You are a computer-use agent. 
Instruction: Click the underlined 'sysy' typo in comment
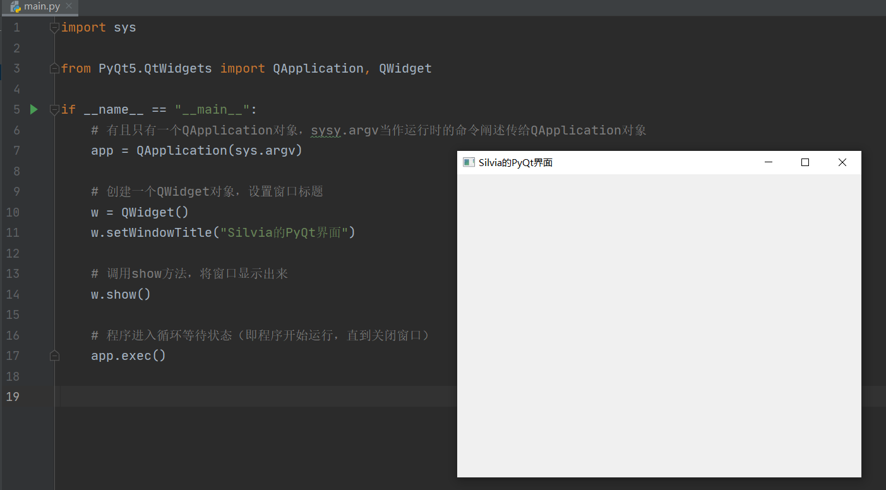pyautogui.click(x=326, y=130)
